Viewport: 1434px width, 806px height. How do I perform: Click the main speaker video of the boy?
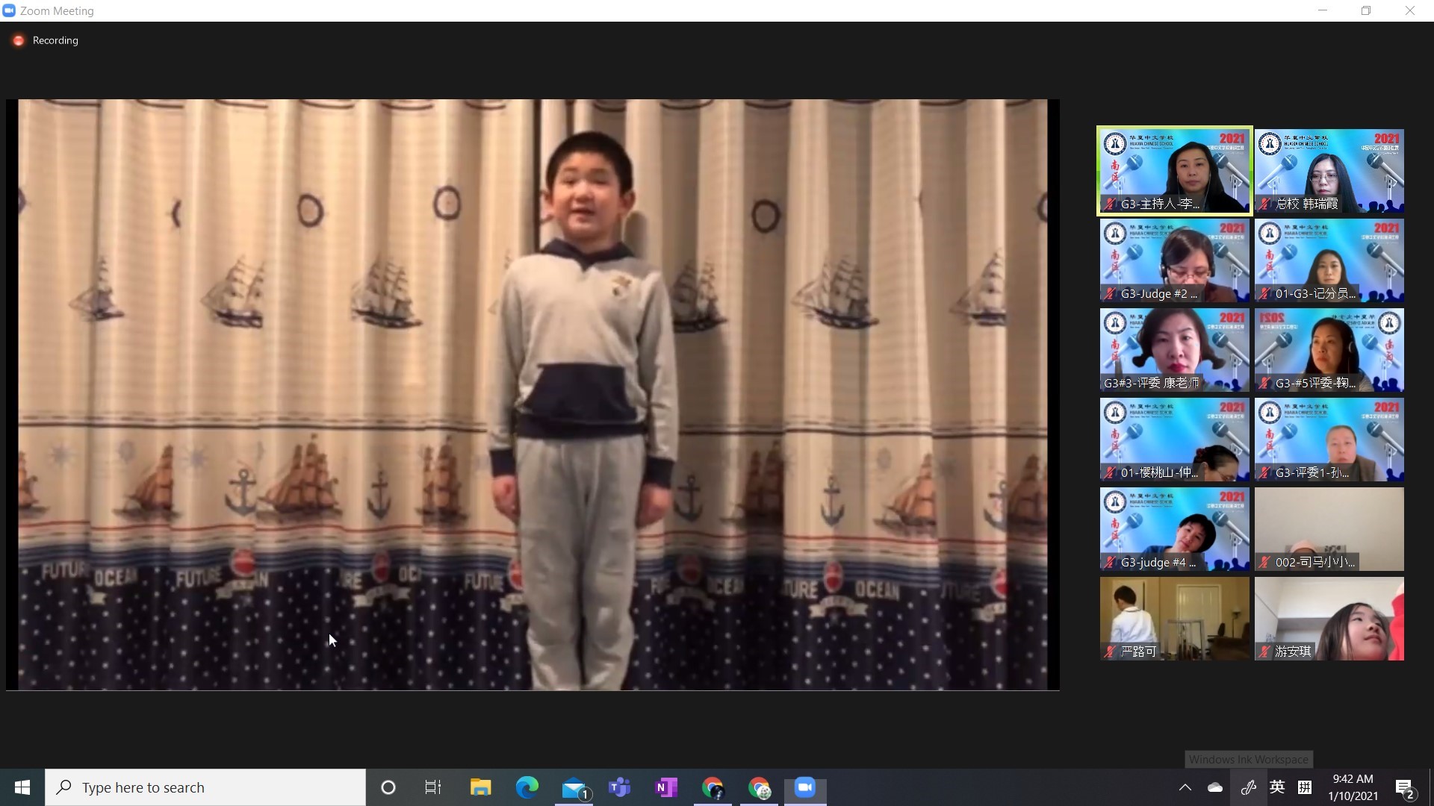tap(533, 395)
